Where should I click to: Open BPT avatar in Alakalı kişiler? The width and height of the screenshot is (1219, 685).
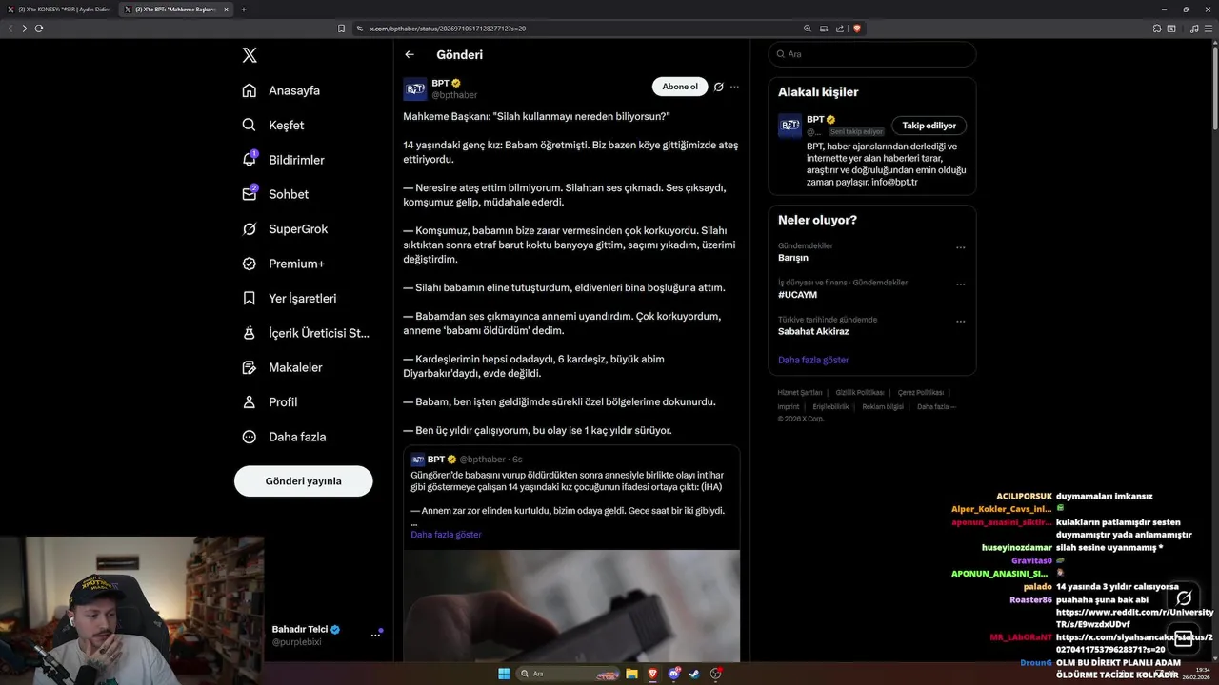click(789, 126)
